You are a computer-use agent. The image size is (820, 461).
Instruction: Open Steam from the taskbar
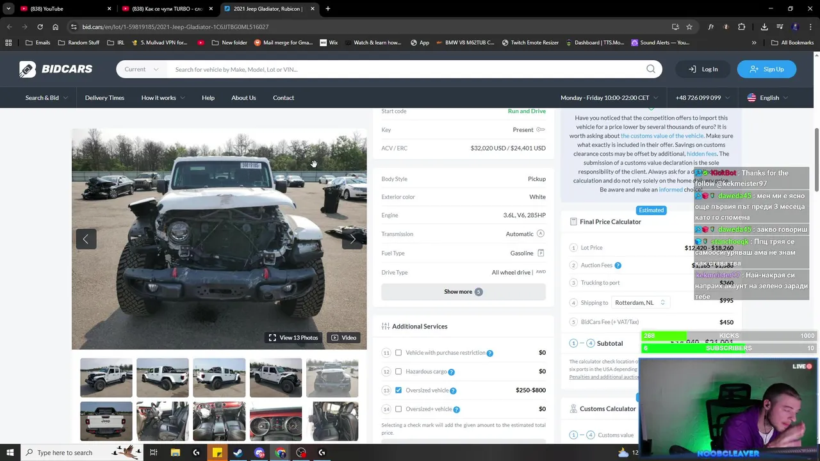coord(238,453)
